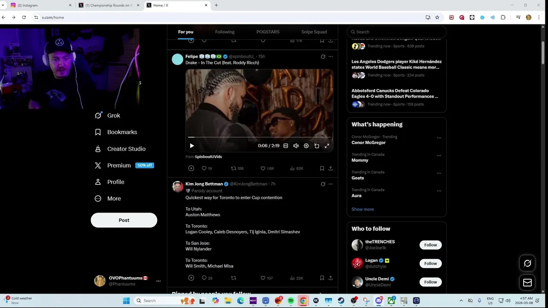Bookmark Kim Jong Bettman post
The image size is (548, 308).
(322, 278)
